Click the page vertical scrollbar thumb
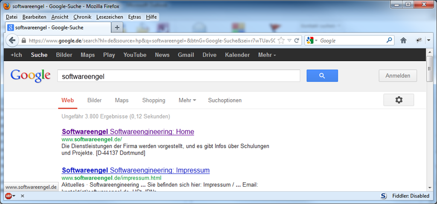437x204 pixels. point(429,69)
